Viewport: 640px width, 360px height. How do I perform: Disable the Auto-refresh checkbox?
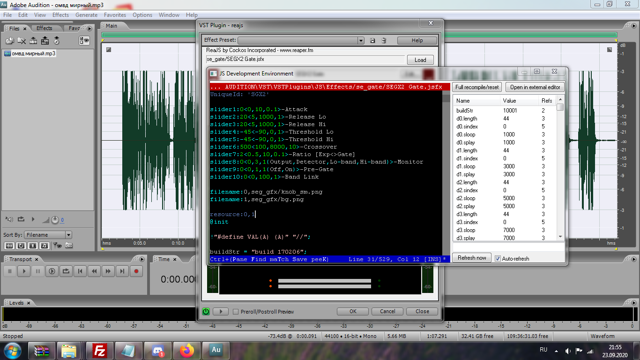coord(498,258)
